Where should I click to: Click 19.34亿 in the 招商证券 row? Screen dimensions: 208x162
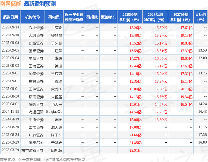click(186, 97)
